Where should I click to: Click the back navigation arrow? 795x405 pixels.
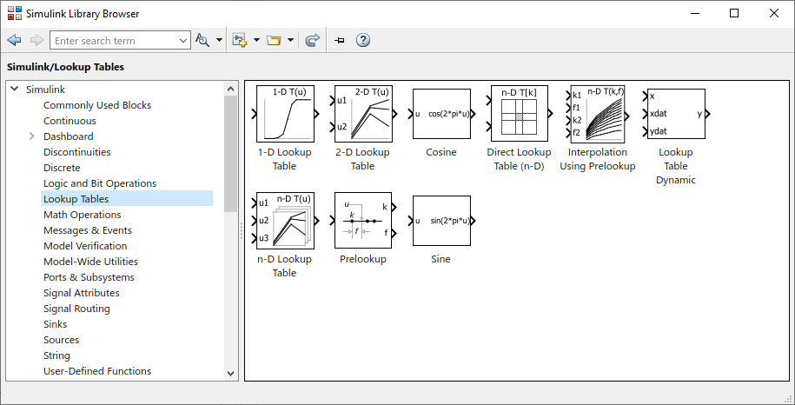pos(14,41)
